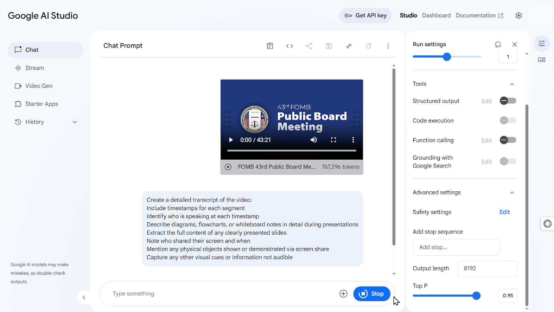Image resolution: width=554 pixels, height=312 pixels.
Task: Open History in the sidebar
Action: (x=45, y=122)
